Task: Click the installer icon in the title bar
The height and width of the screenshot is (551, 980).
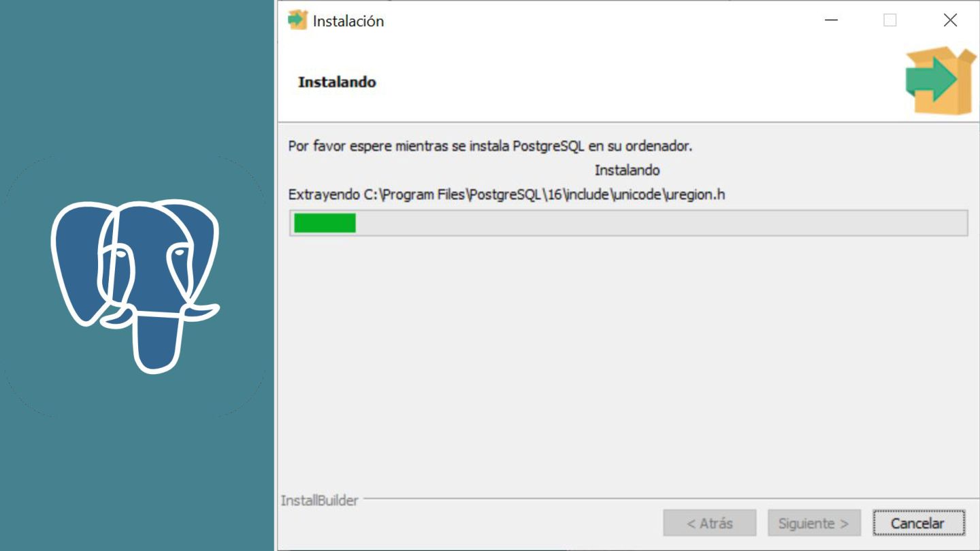Action: (x=298, y=20)
